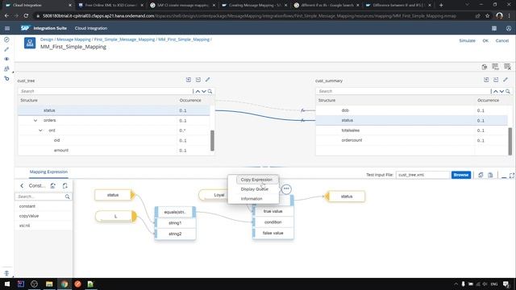This screenshot has width=516, height=290.
Task: Choose Display Queue from context menu
Action: [x=255, y=189]
